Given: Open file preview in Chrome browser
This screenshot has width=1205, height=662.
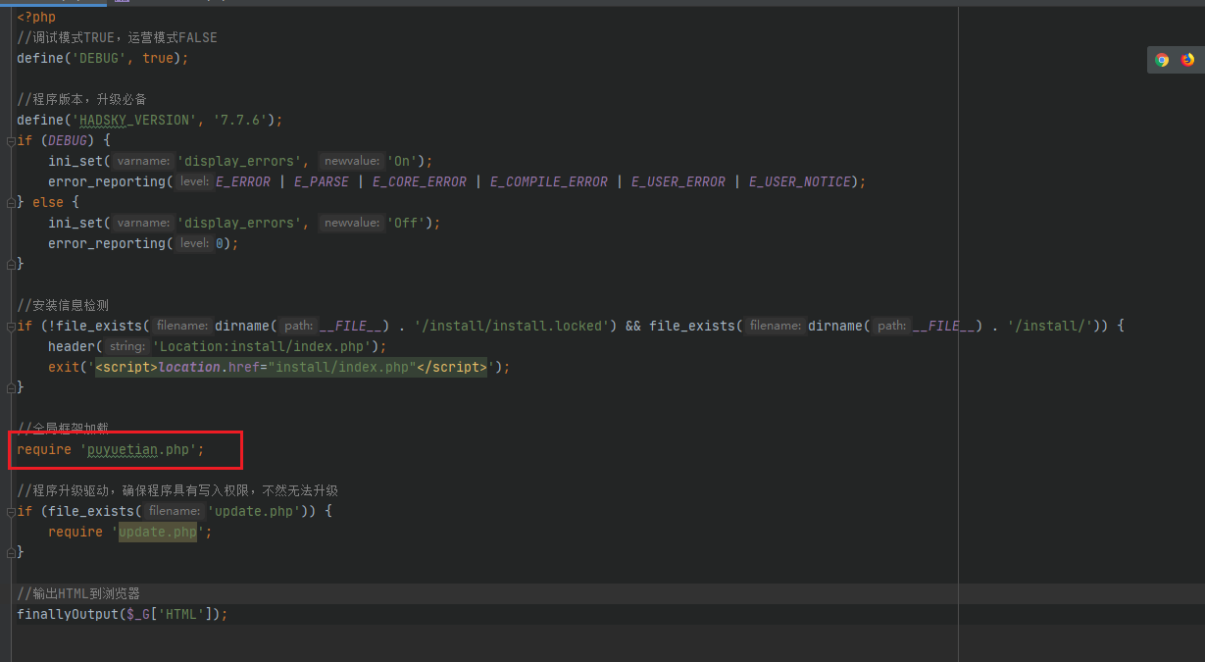Looking at the screenshot, I should (x=1162, y=60).
